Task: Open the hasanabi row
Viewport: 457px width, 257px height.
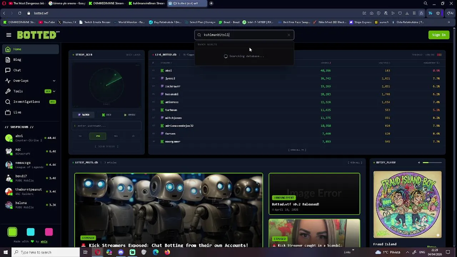Action: pyautogui.click(x=296, y=94)
